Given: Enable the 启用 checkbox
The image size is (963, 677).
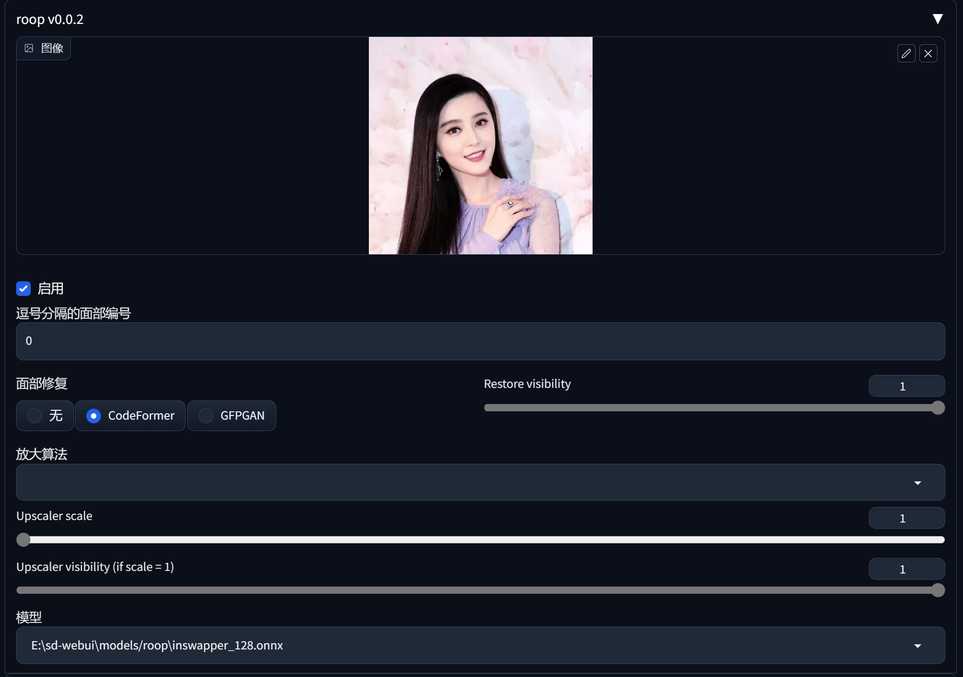Looking at the screenshot, I should pos(23,289).
